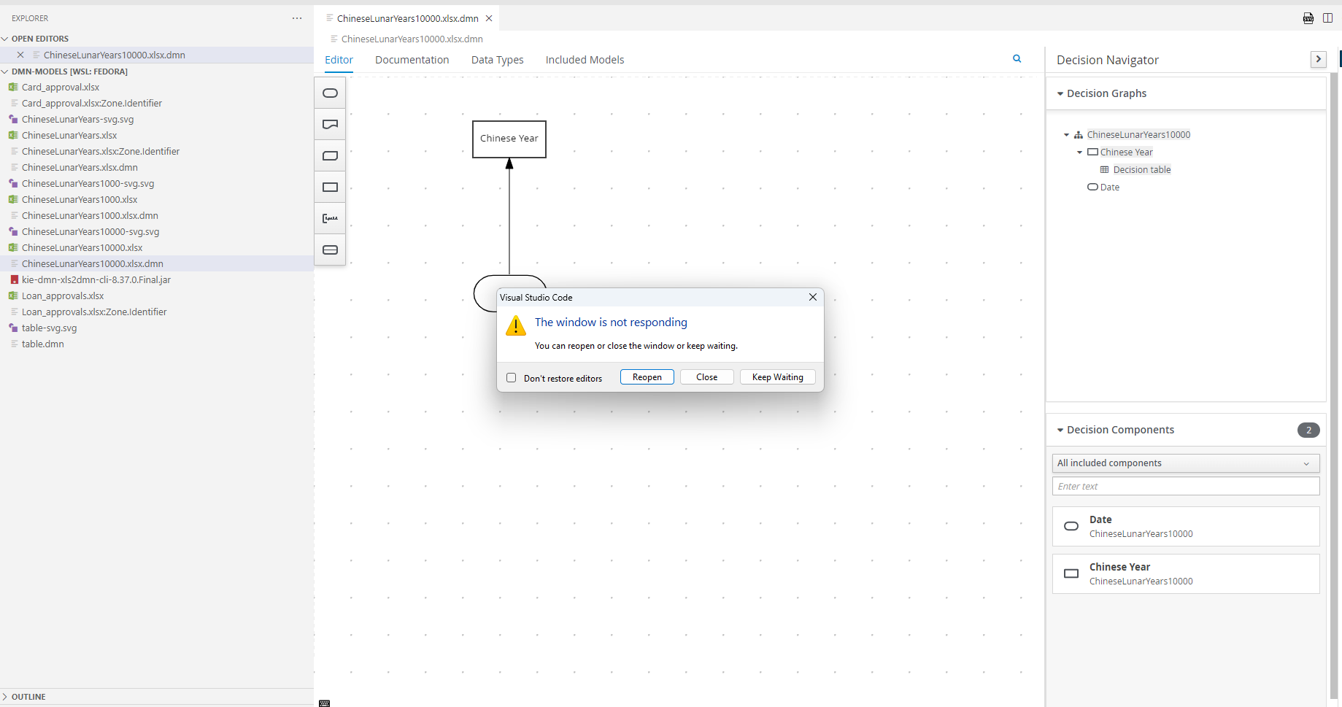
Task: Collapse the Chinese Year tree node arrow
Action: click(1080, 152)
